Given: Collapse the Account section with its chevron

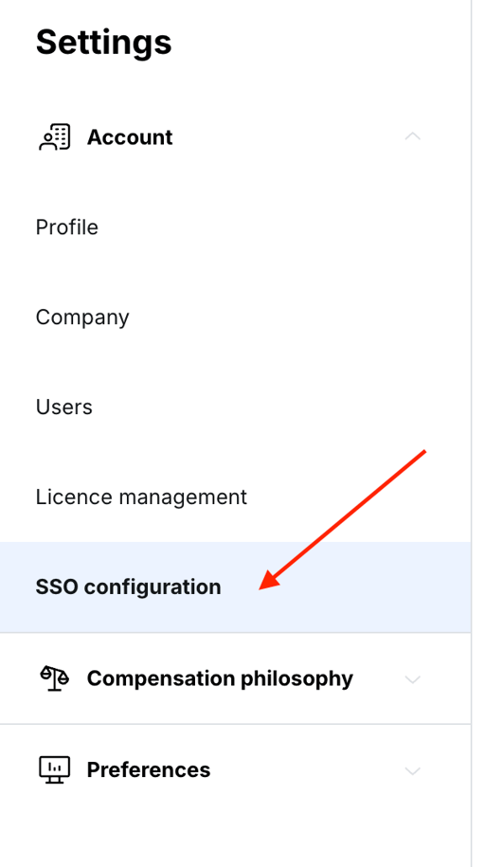Looking at the screenshot, I should pos(413,136).
